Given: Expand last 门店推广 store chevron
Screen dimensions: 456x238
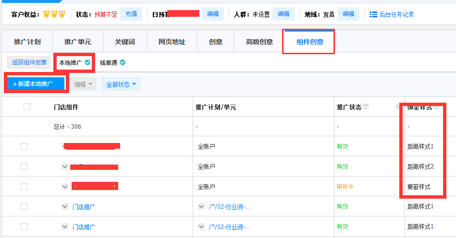Looking at the screenshot, I should tap(65, 226).
